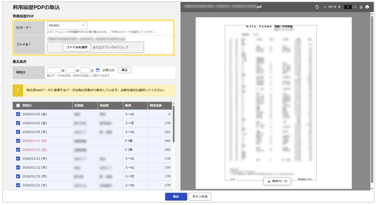Uncheck the 2026/01/21 (水) row
The height and width of the screenshot is (205, 376).
point(18,185)
